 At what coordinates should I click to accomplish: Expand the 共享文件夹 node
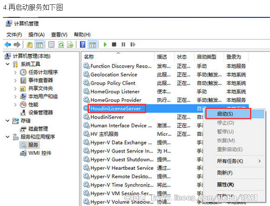coord(16,88)
